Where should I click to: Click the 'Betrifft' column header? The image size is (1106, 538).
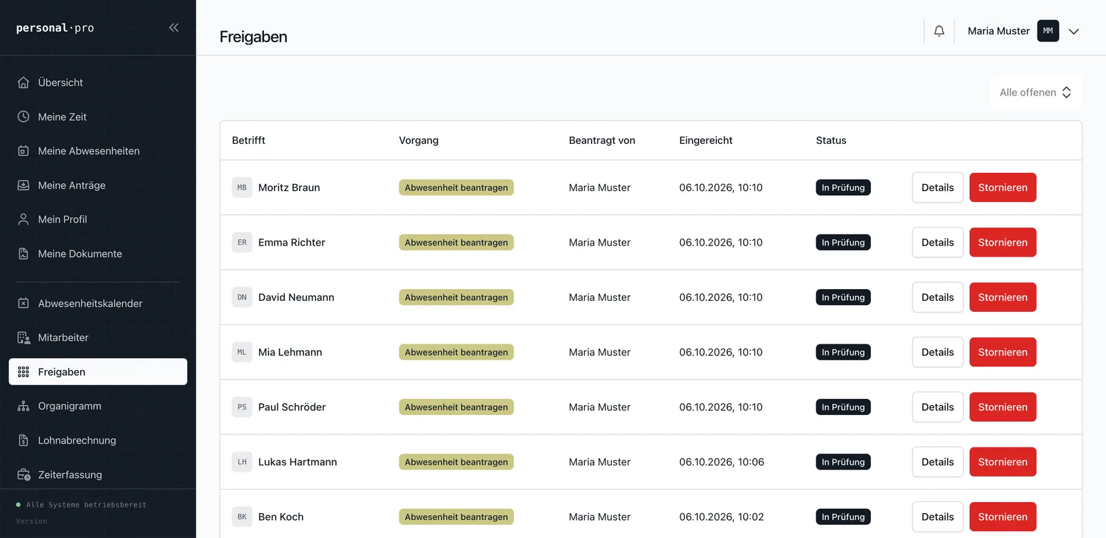click(x=249, y=140)
